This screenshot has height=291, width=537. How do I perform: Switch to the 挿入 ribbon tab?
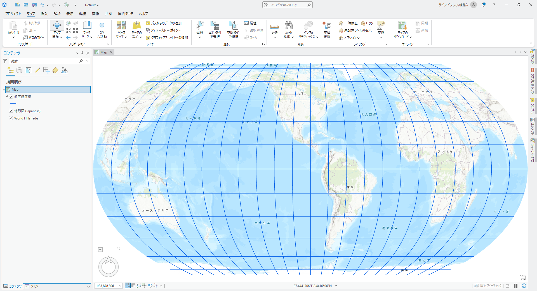click(x=44, y=14)
